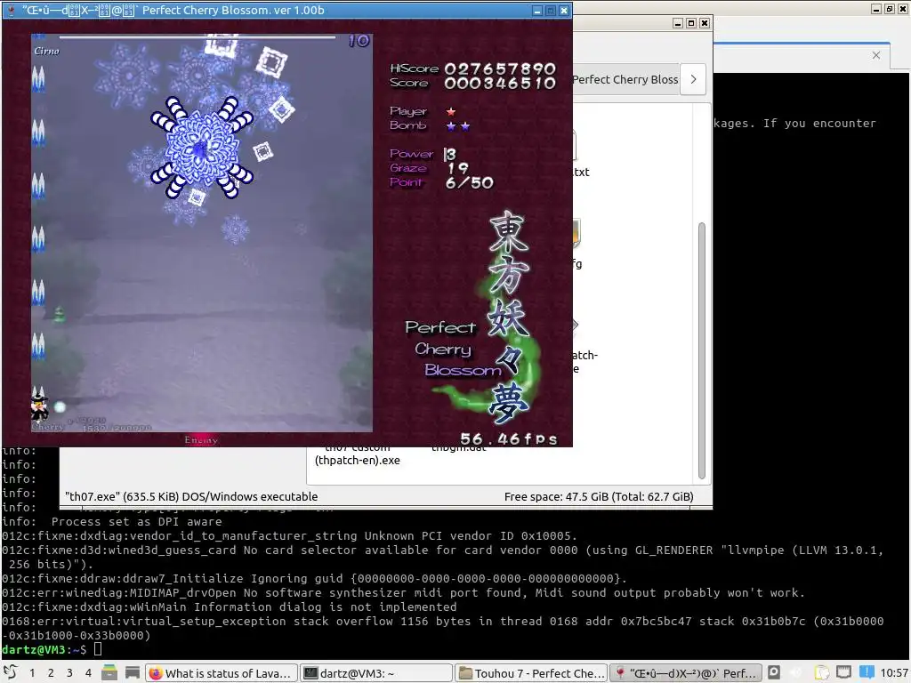Click the display/network monitor tray icon
The height and width of the screenshot is (683, 911).
tap(843, 672)
